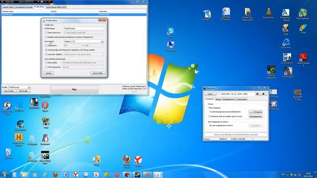Open the Profile dropdown in the launcher
Viewport: 317px width, 178px height.
[x=29, y=88]
